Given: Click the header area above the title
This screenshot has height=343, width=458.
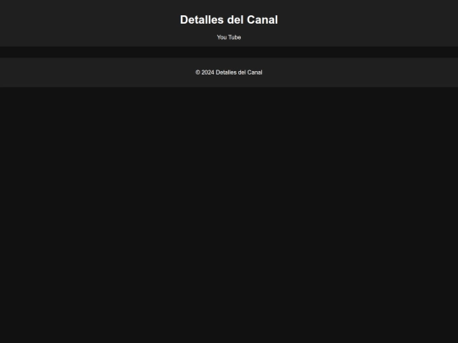Looking at the screenshot, I should coord(229,7).
